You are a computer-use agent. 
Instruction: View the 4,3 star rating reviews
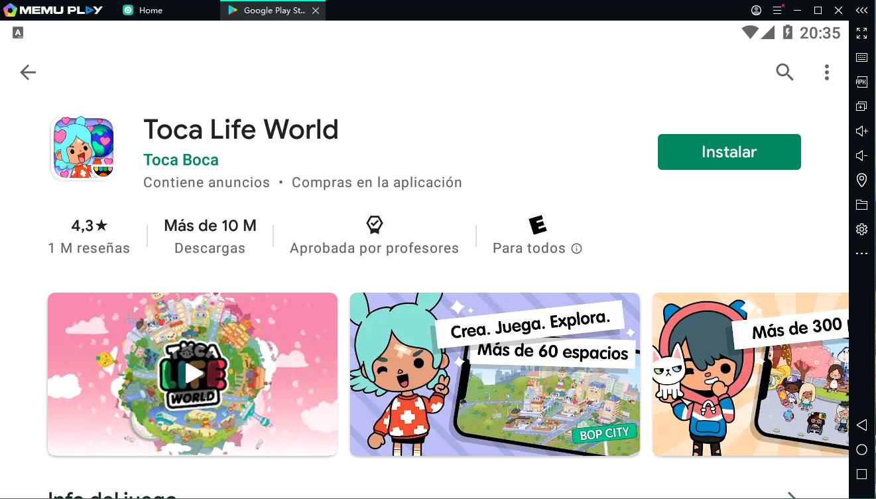[x=89, y=236]
